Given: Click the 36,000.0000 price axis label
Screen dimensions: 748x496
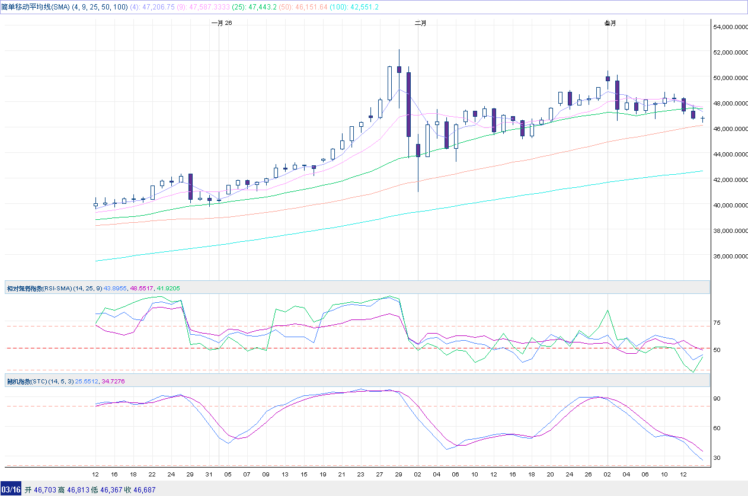Looking at the screenshot, I should coord(729,257).
